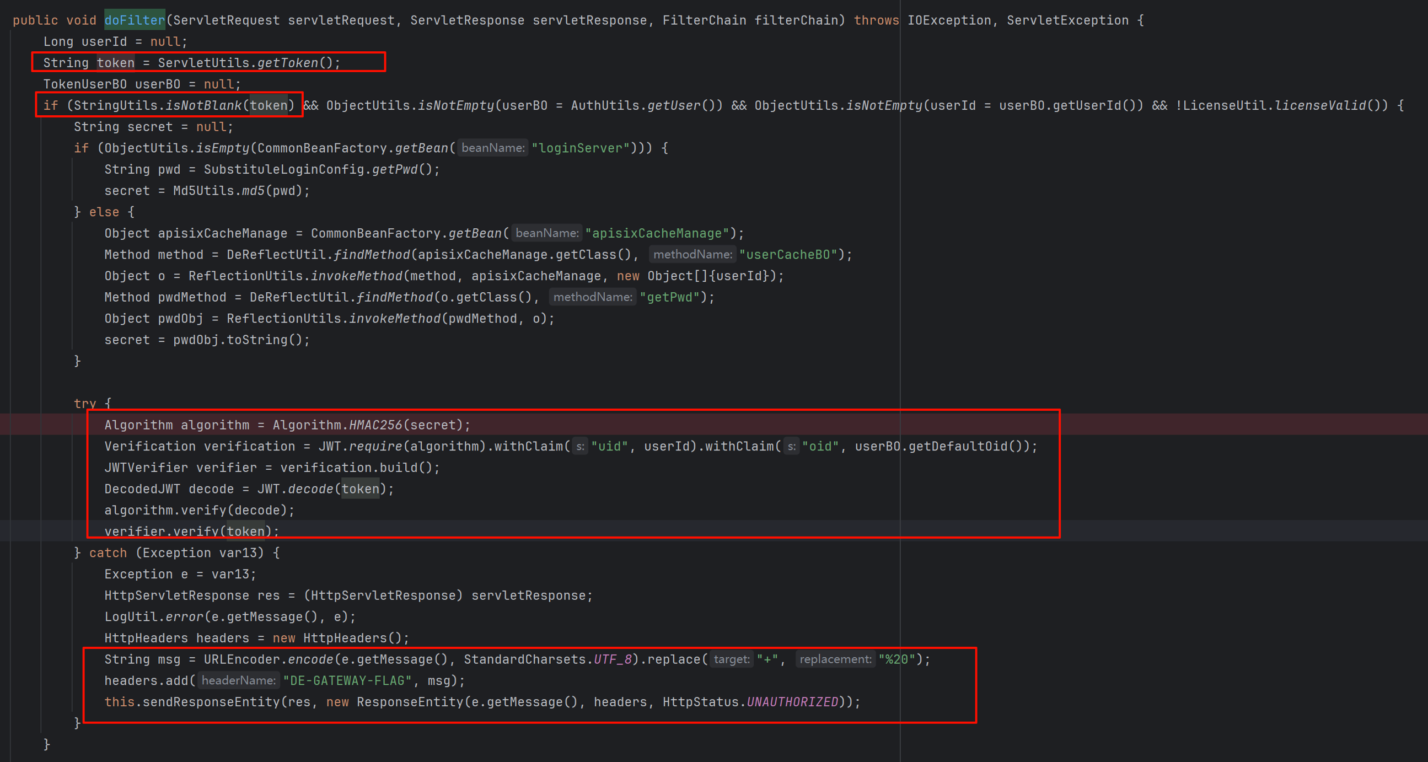Click the "loginServer" string literal

pyautogui.click(x=580, y=148)
